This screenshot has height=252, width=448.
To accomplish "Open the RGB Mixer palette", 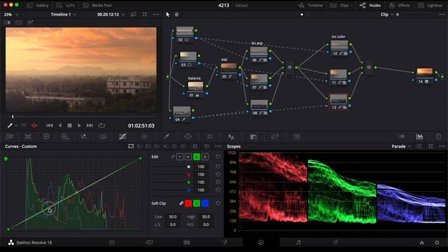I will click(x=83, y=136).
